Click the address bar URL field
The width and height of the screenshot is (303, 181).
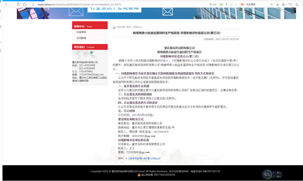click(x=103, y=4)
